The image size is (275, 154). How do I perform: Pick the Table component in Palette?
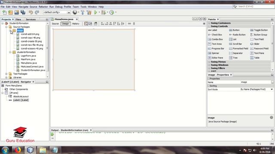(x=255, y=58)
